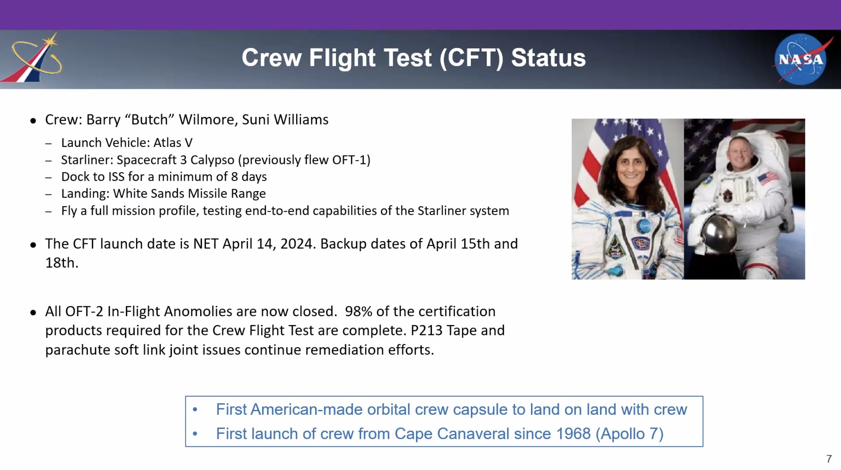This screenshot has width=841, height=470.
Task: Select the left astronaut portrait photo
Action: (628, 199)
